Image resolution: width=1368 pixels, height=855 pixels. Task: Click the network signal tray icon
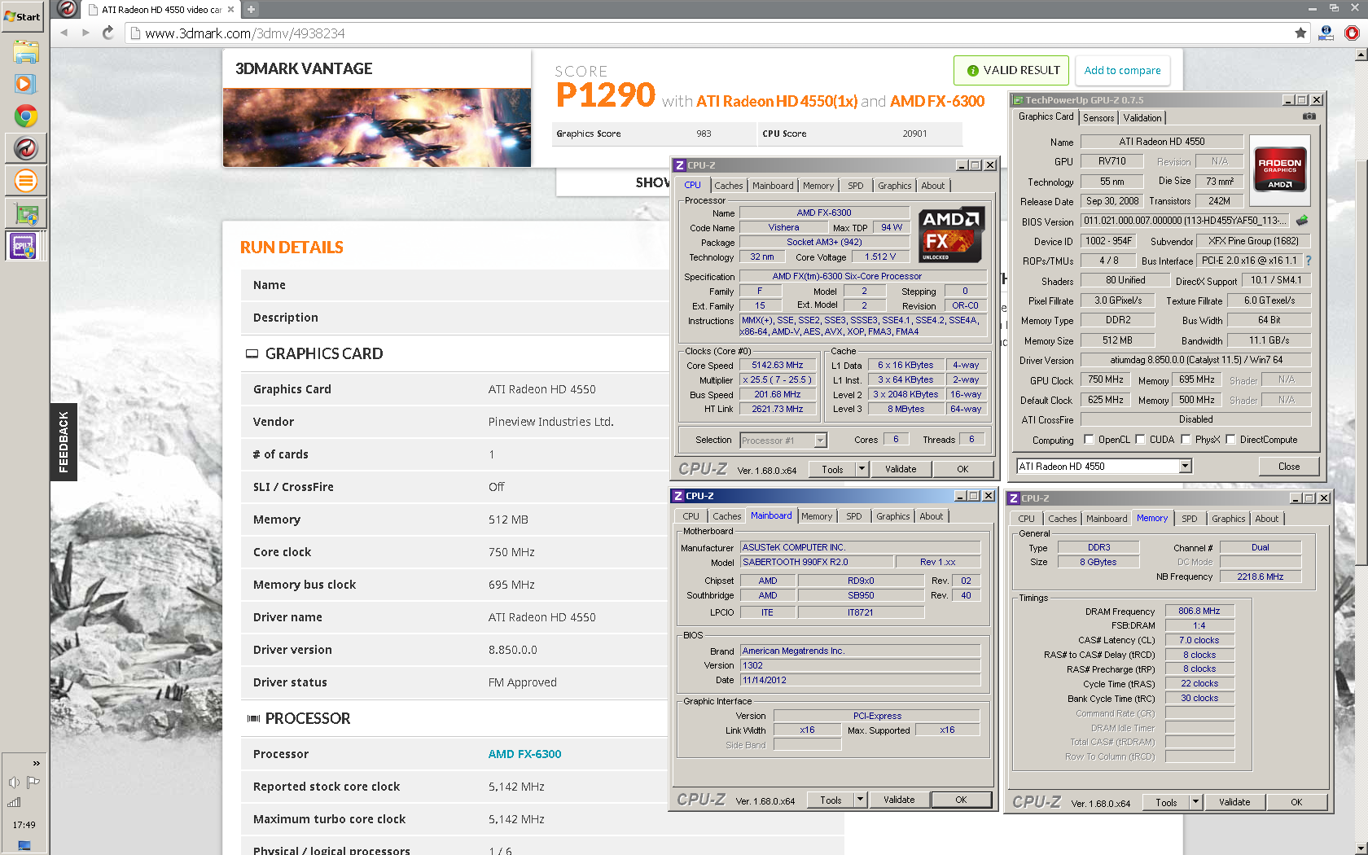coord(14,802)
